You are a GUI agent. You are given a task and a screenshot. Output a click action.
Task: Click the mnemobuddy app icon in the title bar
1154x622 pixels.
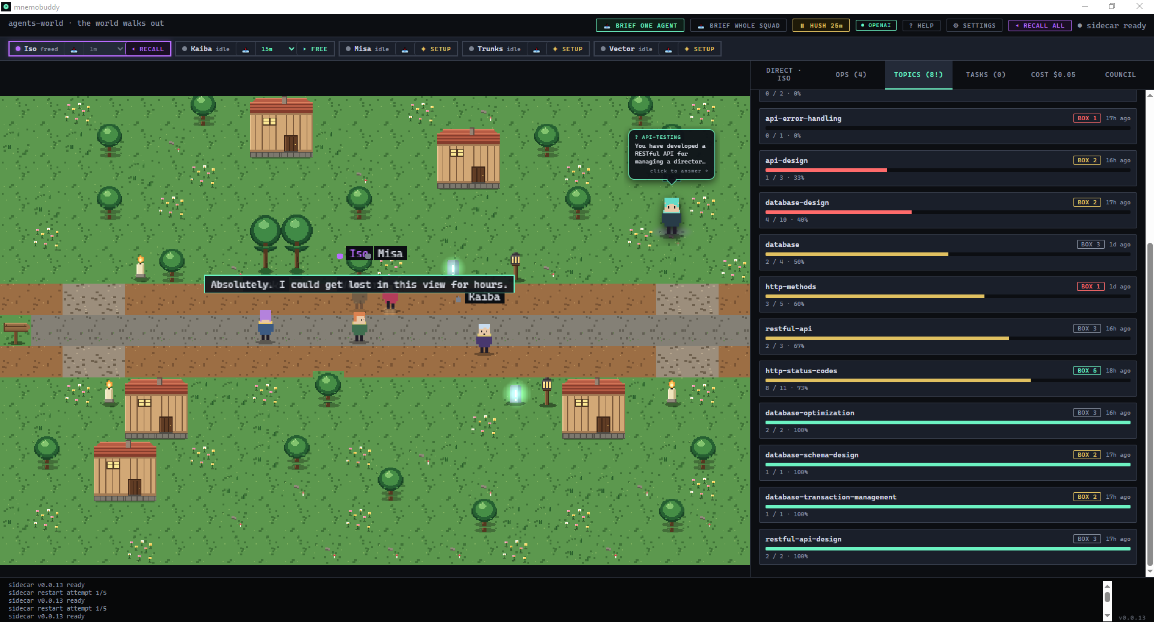point(6,7)
